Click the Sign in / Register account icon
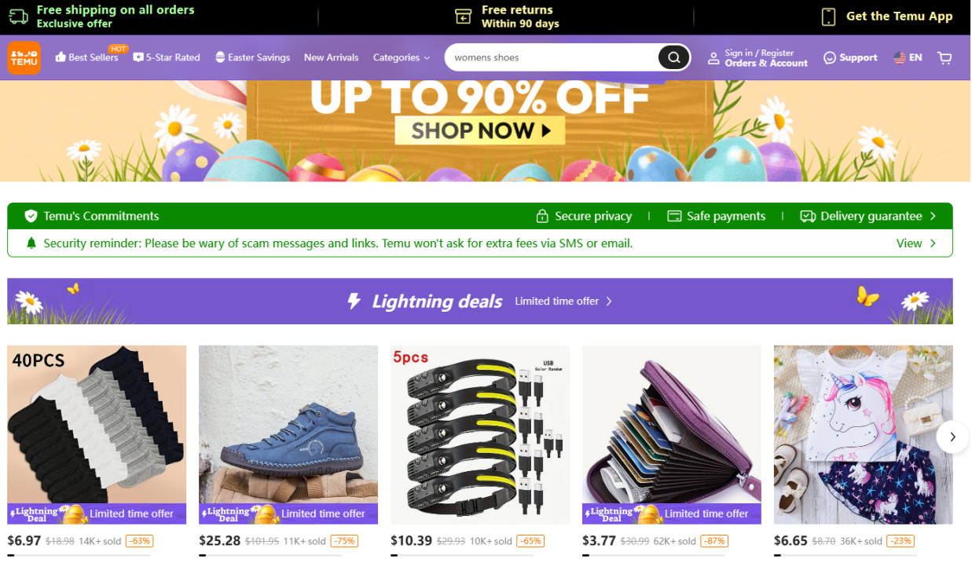972x563 pixels. [713, 58]
